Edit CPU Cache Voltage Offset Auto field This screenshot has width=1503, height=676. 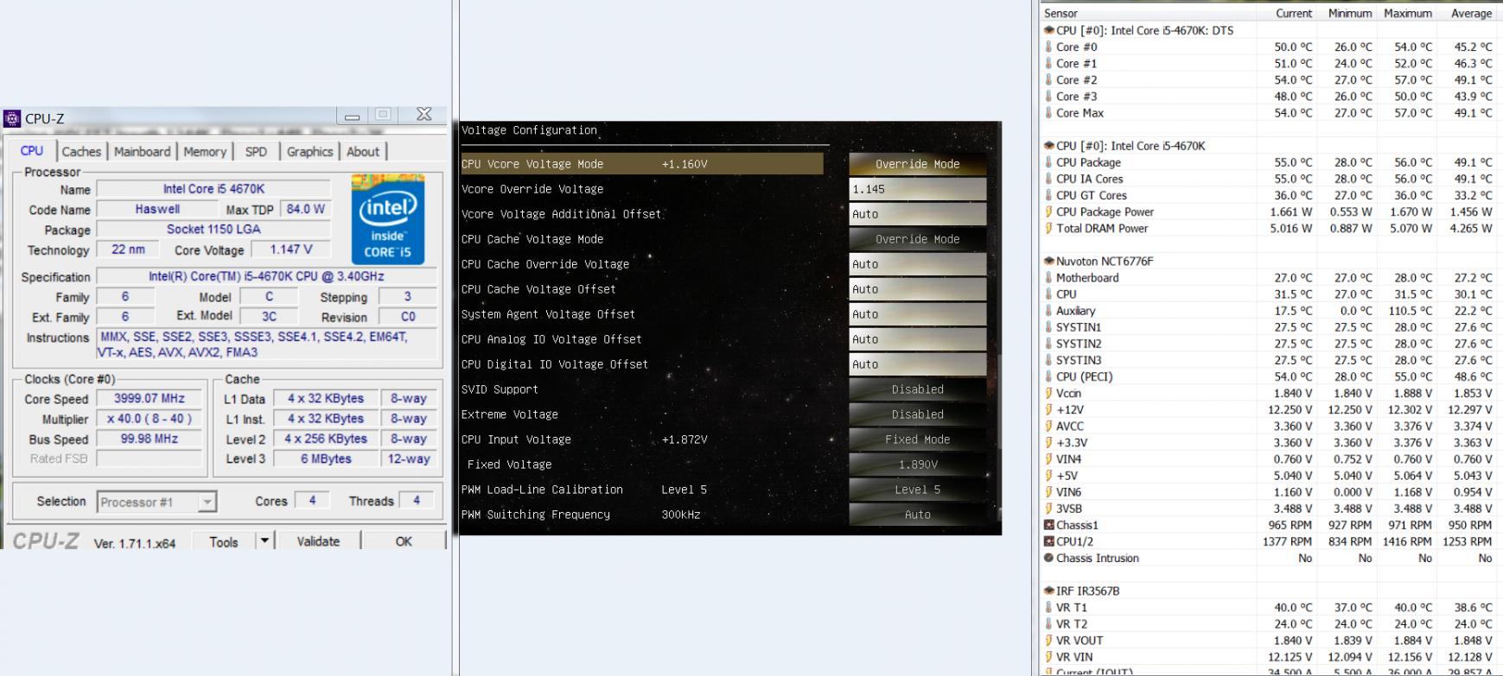point(917,289)
